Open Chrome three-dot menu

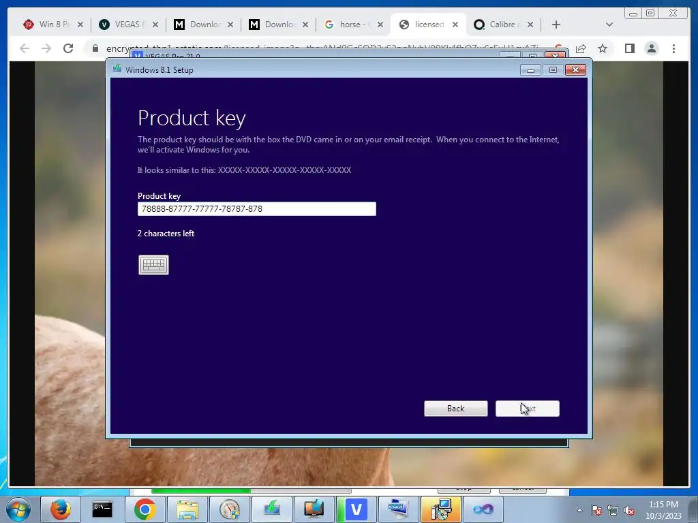pos(674,48)
